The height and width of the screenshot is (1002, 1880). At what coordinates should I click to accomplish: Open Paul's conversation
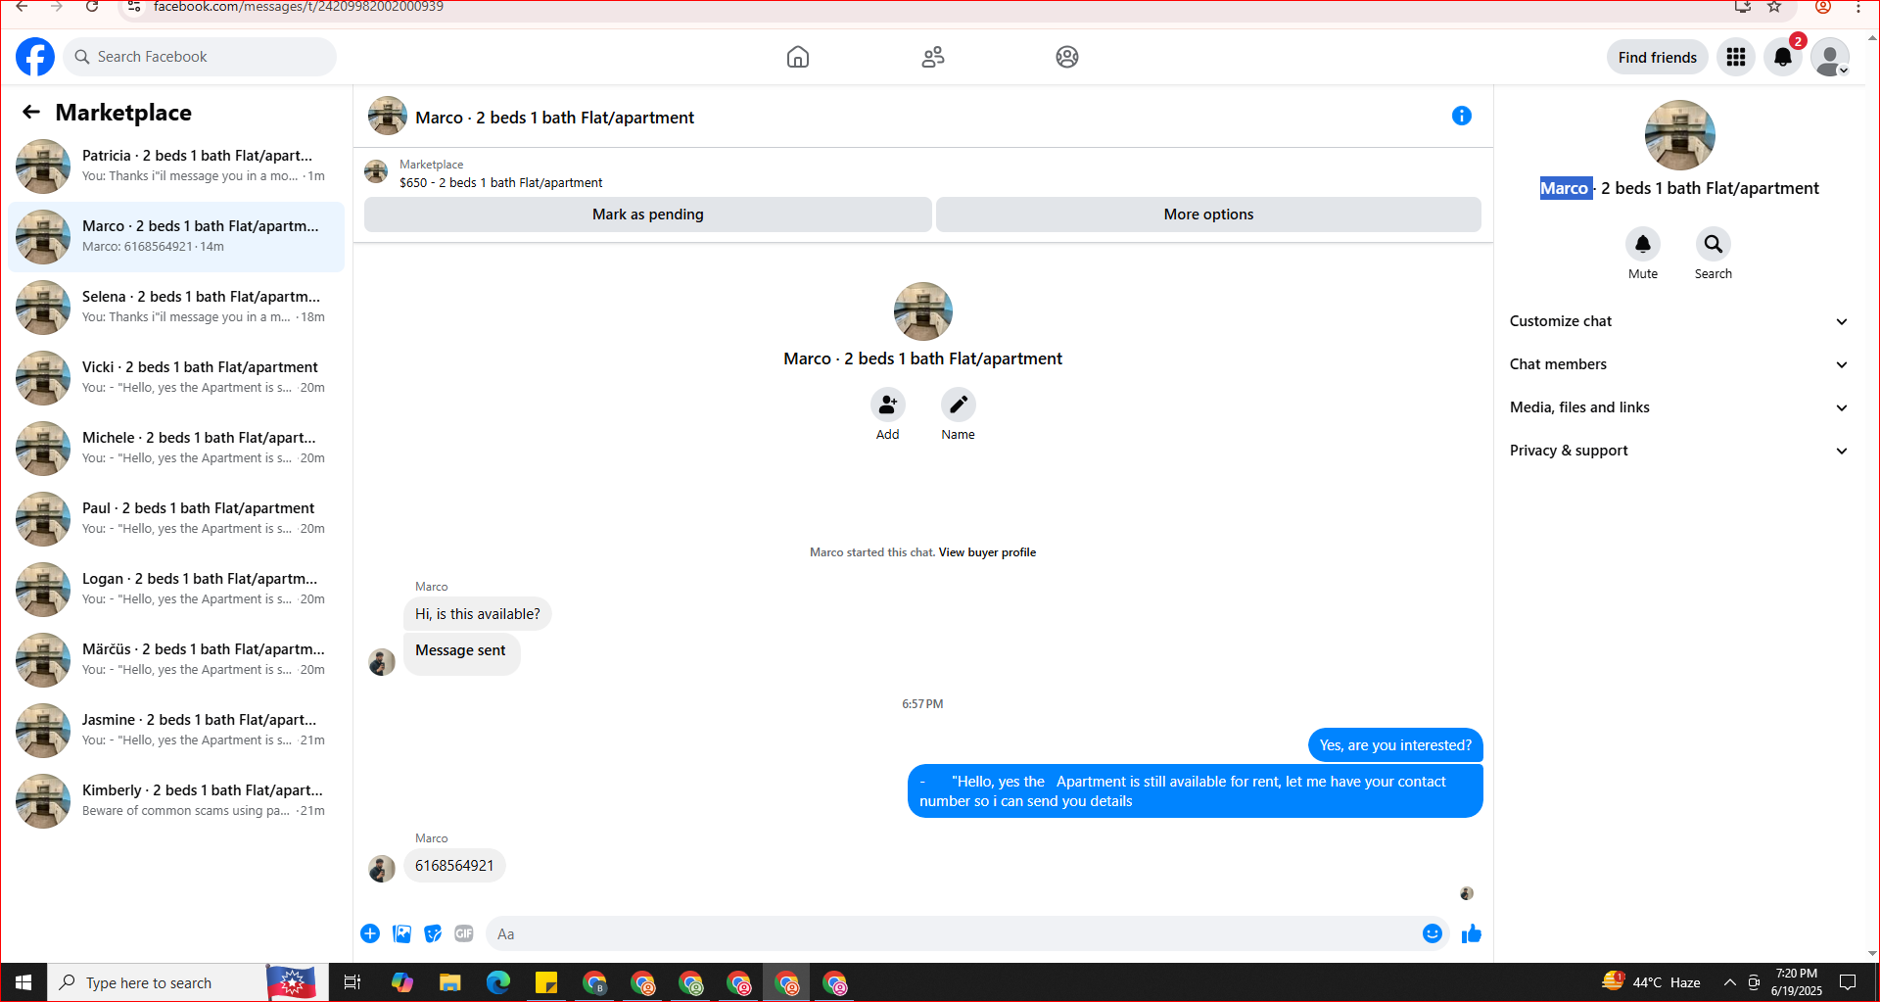176,519
